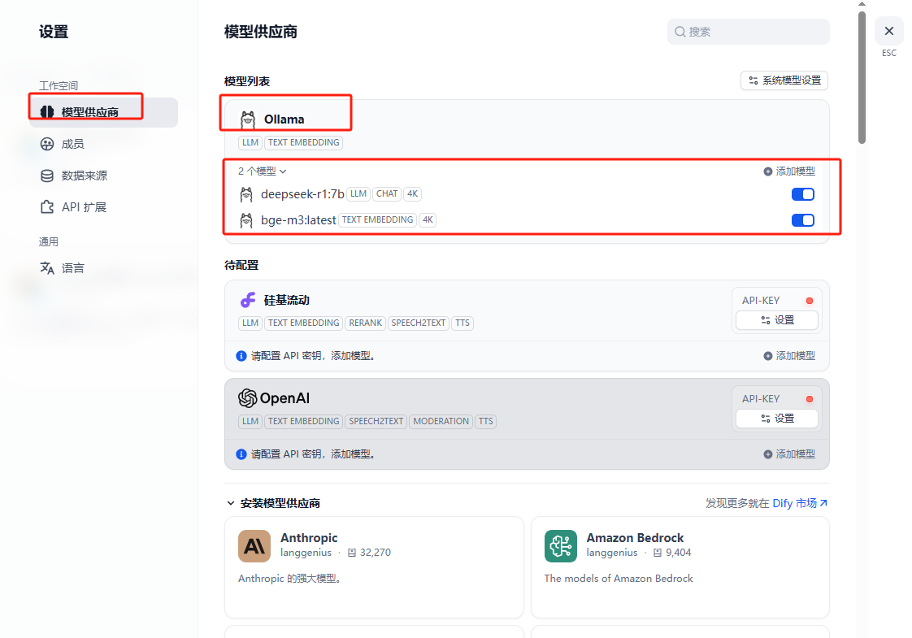Viewport: 912px width, 638px height.
Task: Open 成员 members settings
Action: tap(72, 144)
